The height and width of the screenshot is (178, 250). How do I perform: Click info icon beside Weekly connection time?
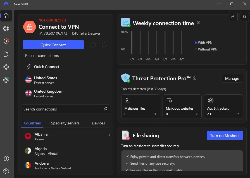(x=199, y=23)
